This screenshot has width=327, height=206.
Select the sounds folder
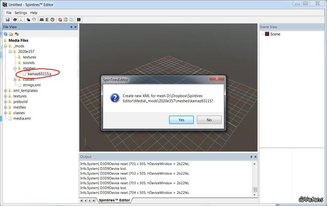[29, 63]
